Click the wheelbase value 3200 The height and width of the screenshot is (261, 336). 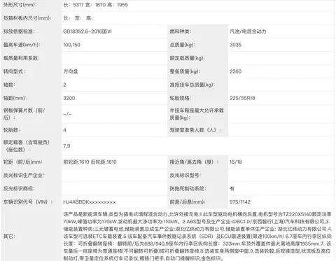(69, 98)
